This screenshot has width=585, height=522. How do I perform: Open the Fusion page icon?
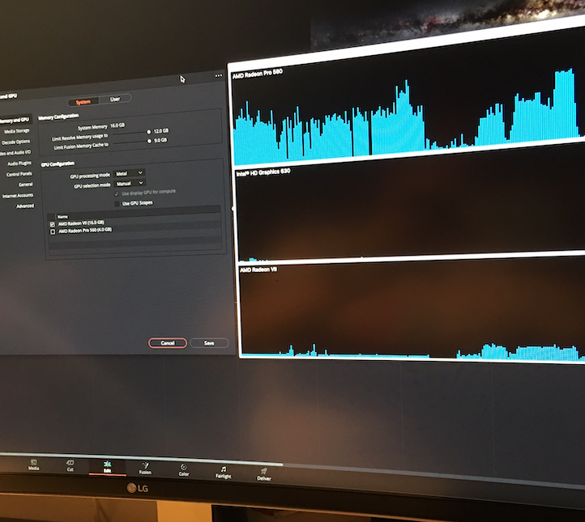(x=145, y=469)
